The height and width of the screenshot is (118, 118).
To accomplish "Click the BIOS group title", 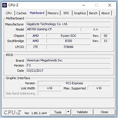I will [x=9, y=55].
